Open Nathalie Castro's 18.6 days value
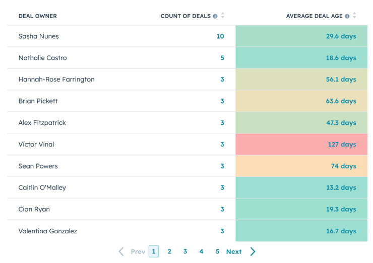 (x=341, y=58)
